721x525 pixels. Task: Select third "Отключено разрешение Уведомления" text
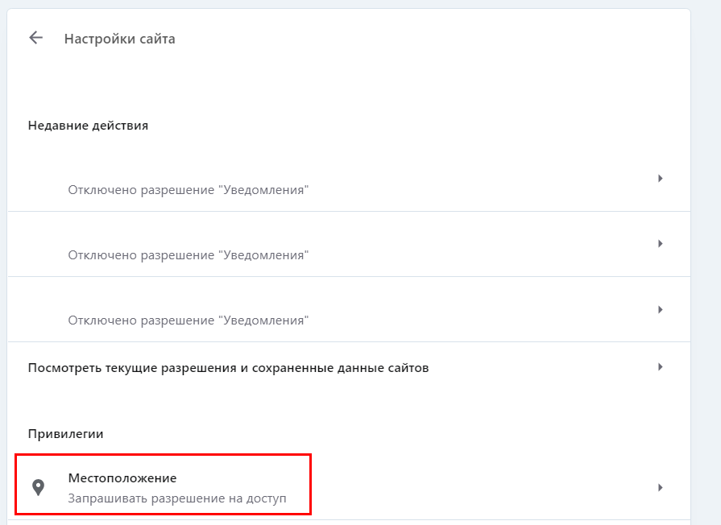tap(189, 320)
